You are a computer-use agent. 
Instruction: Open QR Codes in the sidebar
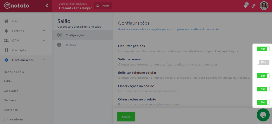[11, 91]
